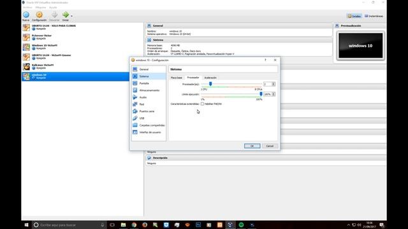Image resolution: width=408 pixels, height=229 pixels.
Task: Open Audio category in settings sidebar
Action: point(149,97)
